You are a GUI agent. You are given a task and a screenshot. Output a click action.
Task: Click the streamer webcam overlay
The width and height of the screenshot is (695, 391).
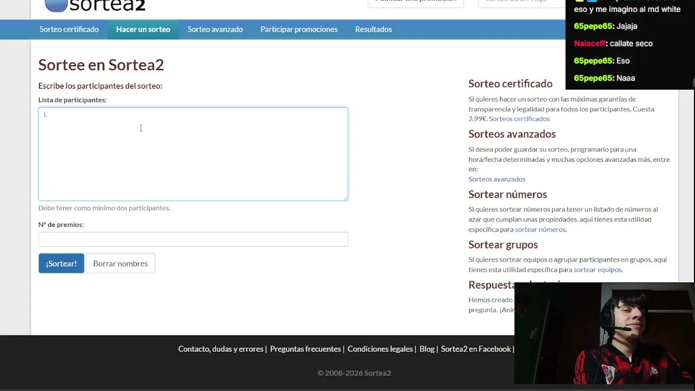click(x=604, y=333)
